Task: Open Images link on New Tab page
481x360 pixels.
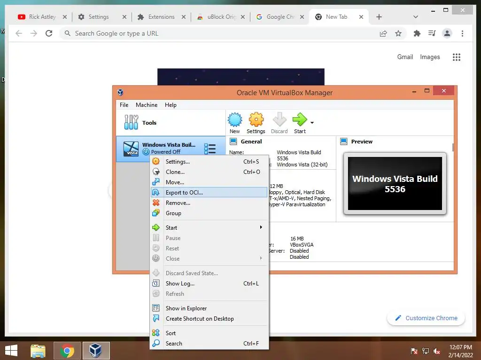Action: (430, 57)
